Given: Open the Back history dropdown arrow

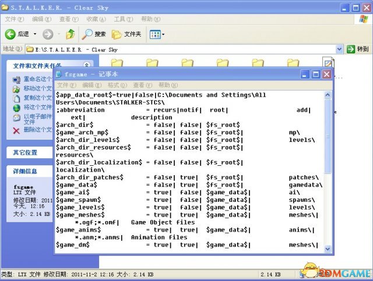Looking at the screenshot, I should (35, 34).
